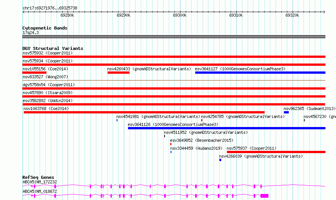Click the blue esv3641127 variant bar

[260, 73]
